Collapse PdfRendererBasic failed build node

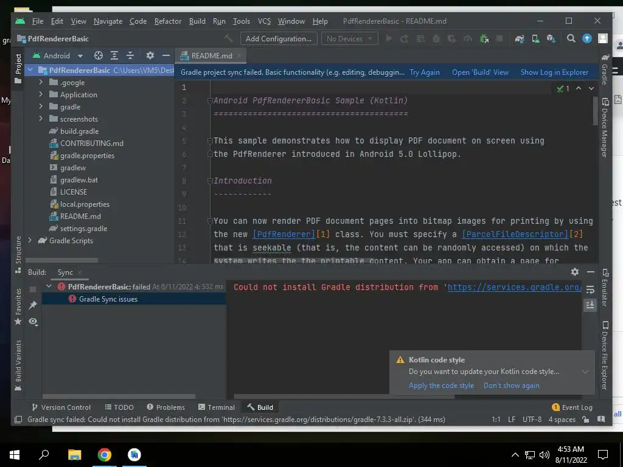coord(49,286)
